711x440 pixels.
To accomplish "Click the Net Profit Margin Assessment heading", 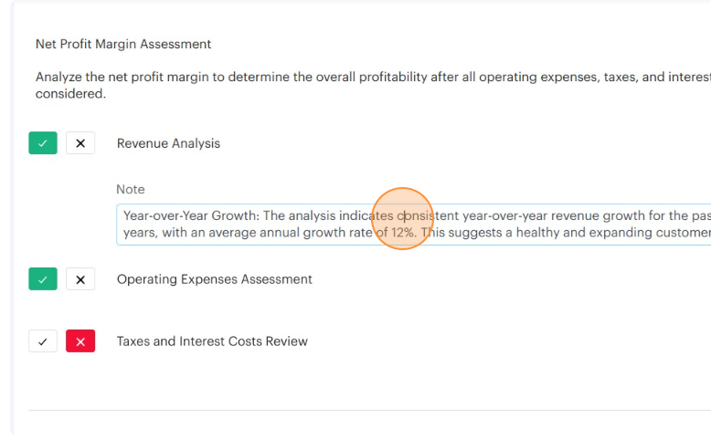I will point(123,44).
